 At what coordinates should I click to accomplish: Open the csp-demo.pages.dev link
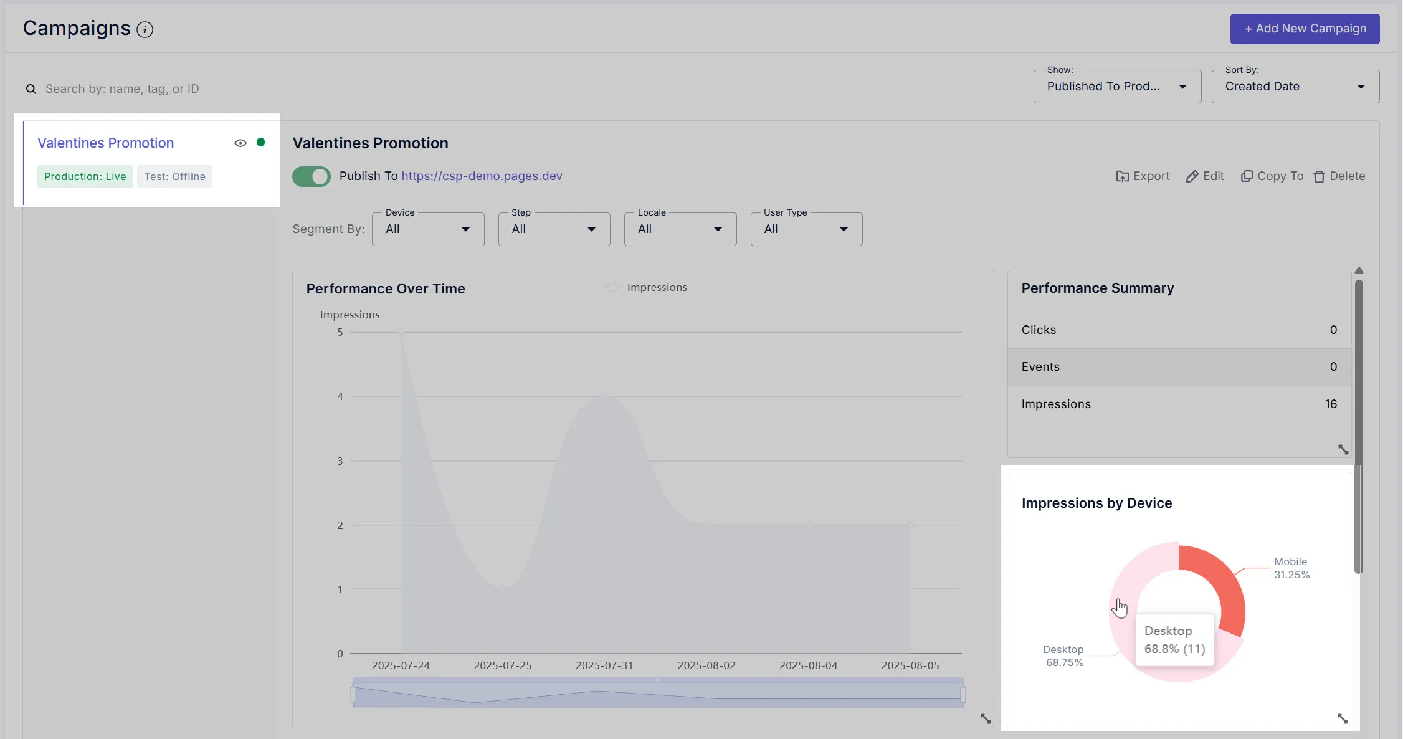(x=482, y=176)
